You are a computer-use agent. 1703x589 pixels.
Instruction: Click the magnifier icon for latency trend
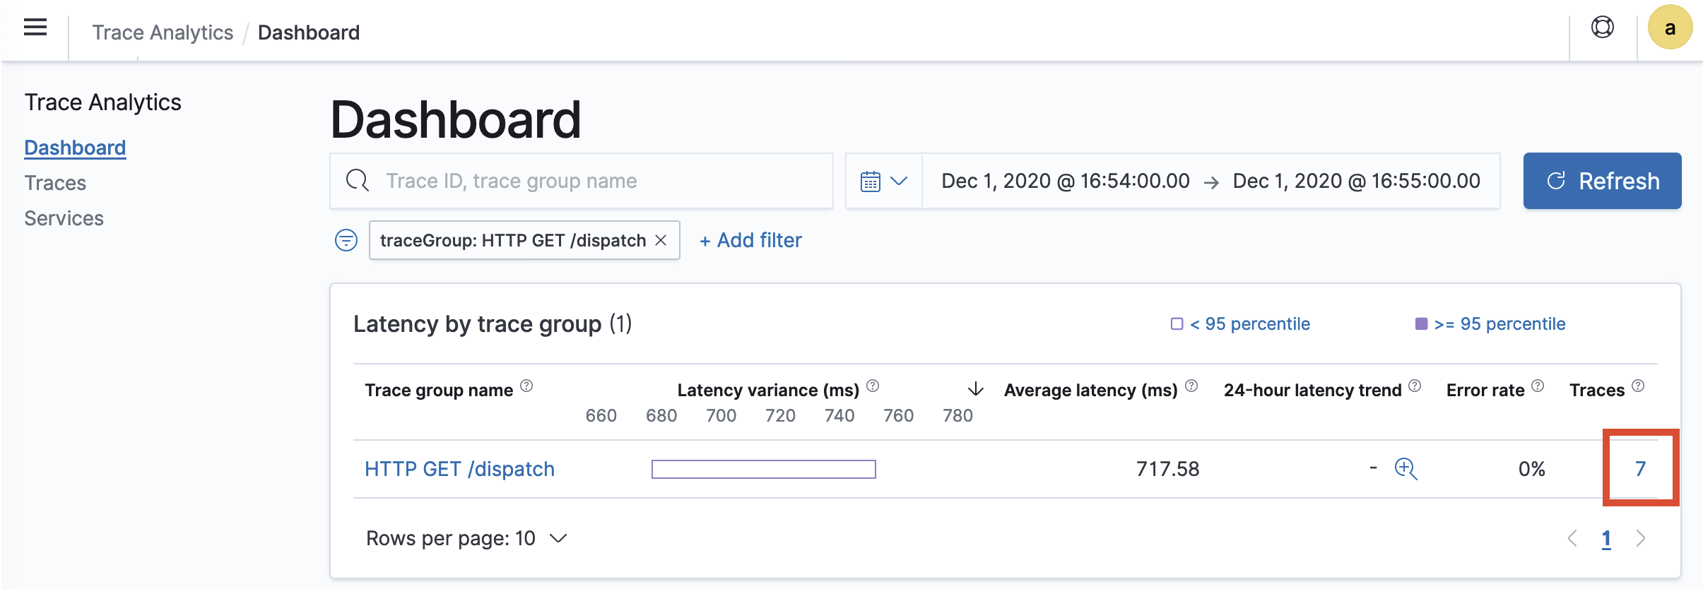point(1406,469)
